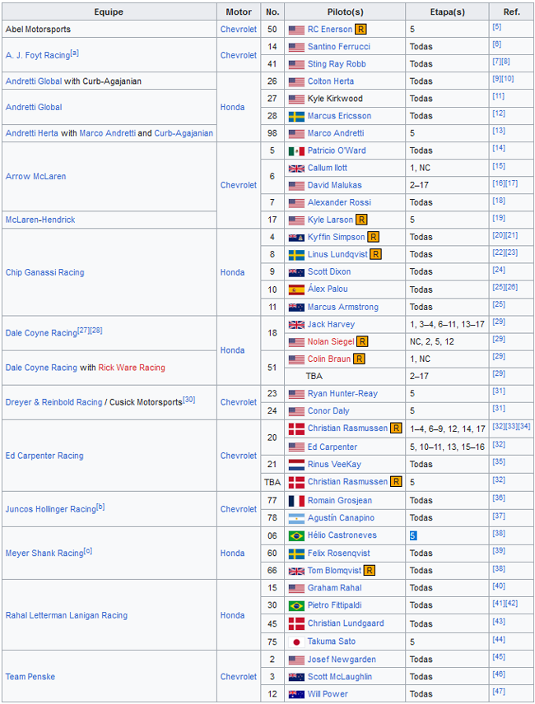Open the Ryan Hunter-Reay driver link

pos(342,394)
